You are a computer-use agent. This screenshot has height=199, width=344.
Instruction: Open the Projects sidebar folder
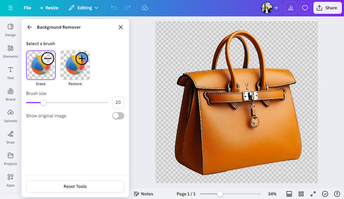(x=10, y=159)
